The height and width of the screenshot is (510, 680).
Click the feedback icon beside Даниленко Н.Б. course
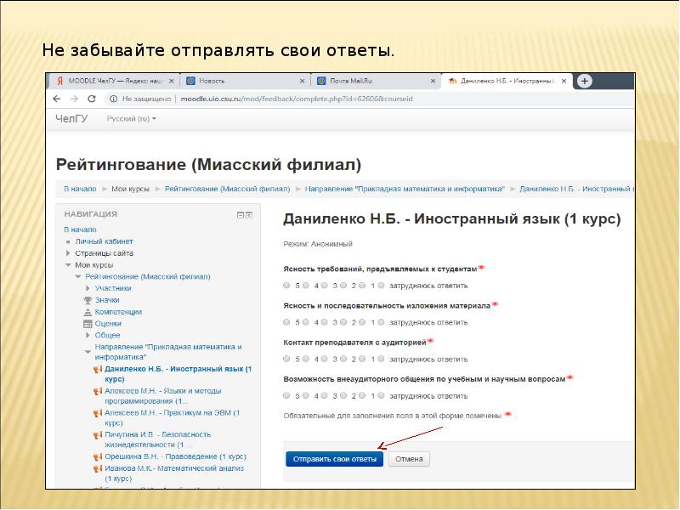[98, 370]
